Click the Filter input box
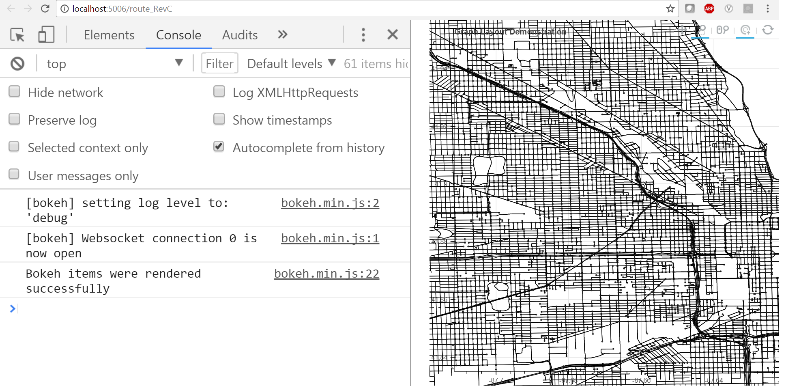 point(219,63)
